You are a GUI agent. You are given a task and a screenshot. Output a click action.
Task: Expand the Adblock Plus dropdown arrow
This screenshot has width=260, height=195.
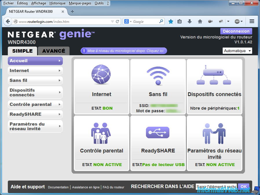click(x=241, y=21)
